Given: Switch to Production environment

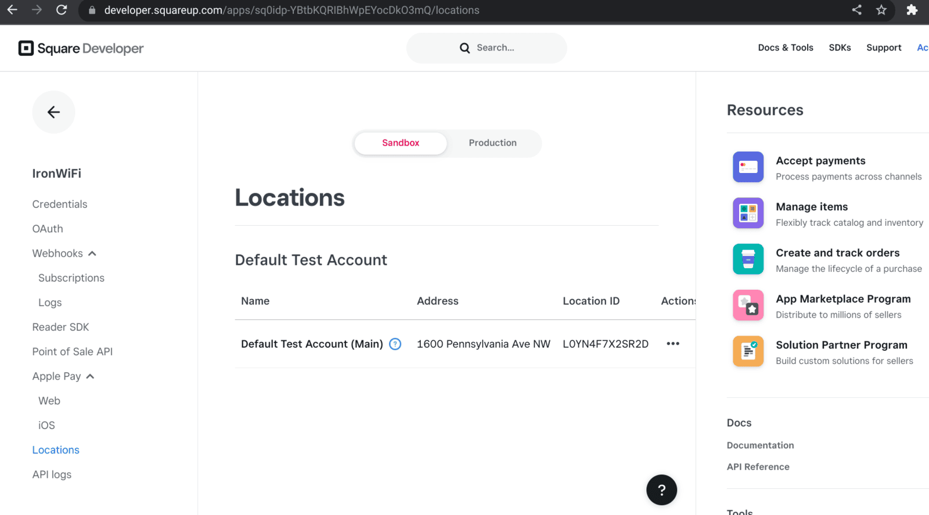Looking at the screenshot, I should point(492,143).
